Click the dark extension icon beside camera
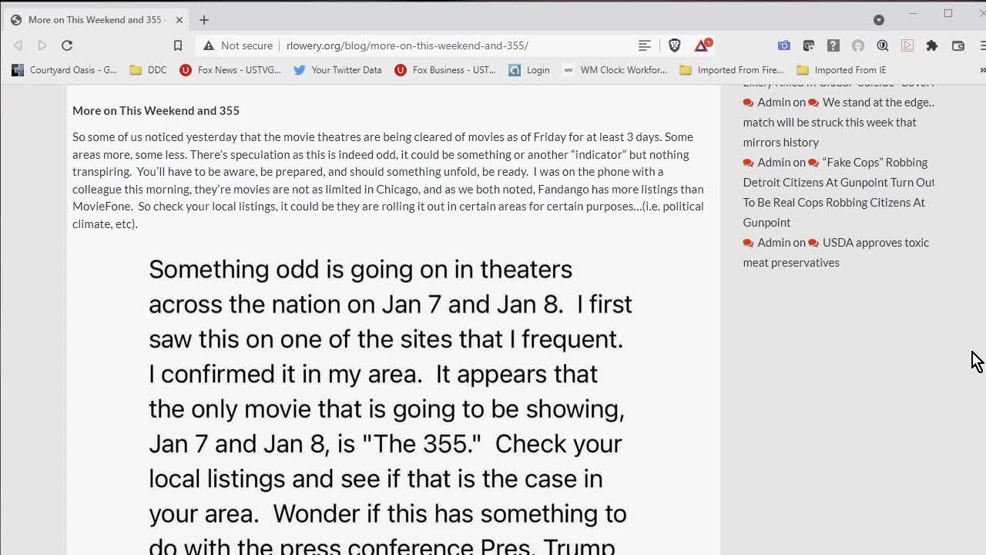This screenshot has height=555, width=986. point(809,45)
